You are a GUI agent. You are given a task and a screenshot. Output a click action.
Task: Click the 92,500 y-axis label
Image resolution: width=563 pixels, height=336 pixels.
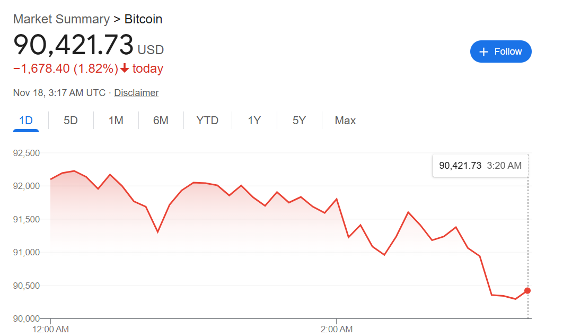[x=27, y=153]
